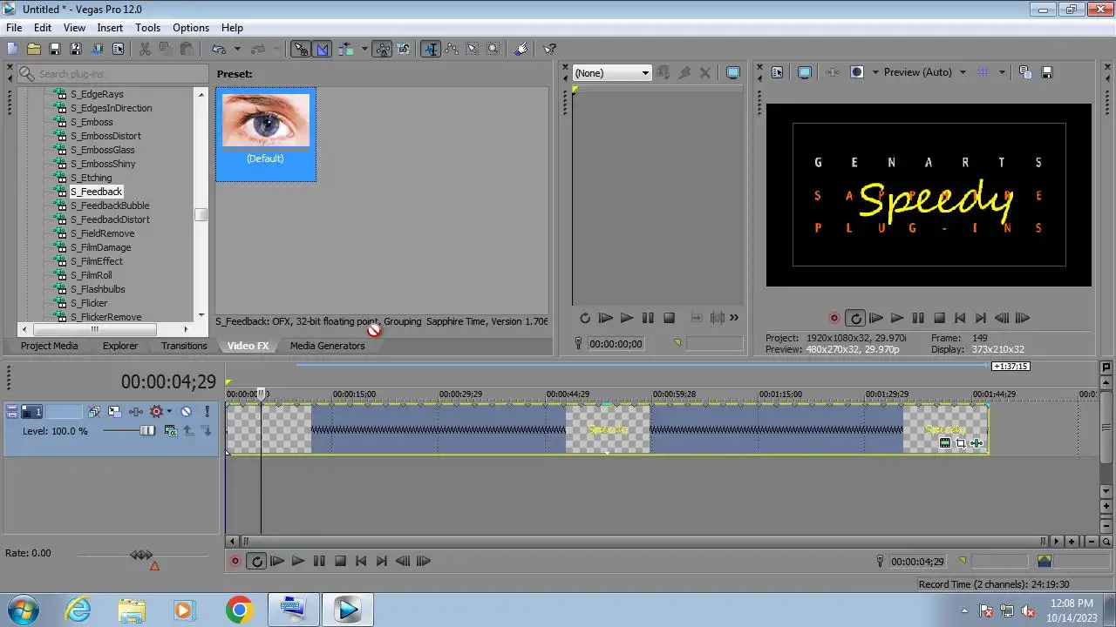The width and height of the screenshot is (1116, 627).
Task: Open the automation settings dropdown arrow on track 1
Action: 169,412
